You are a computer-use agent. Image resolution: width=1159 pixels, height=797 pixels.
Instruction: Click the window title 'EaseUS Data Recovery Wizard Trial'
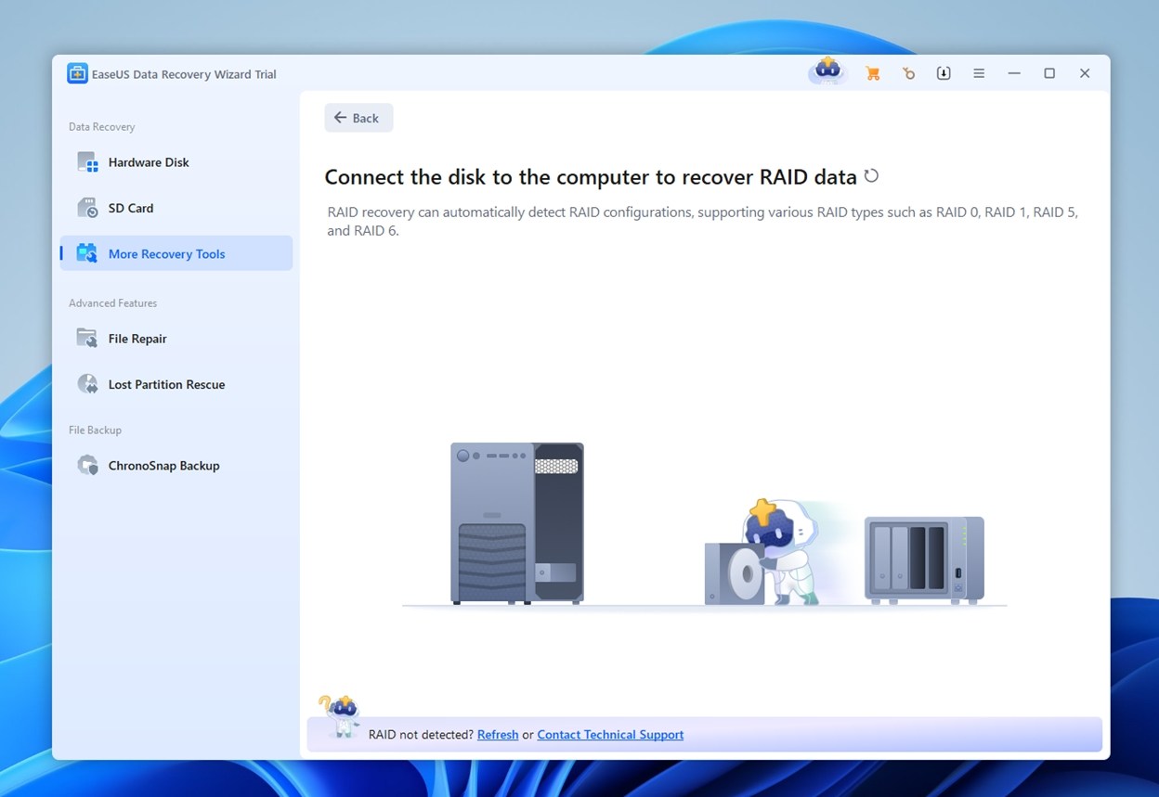coord(184,74)
